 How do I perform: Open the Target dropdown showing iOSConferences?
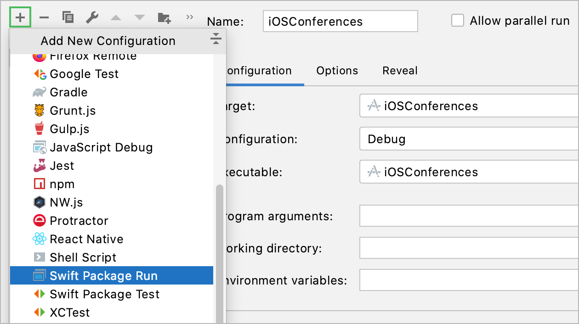(x=469, y=106)
